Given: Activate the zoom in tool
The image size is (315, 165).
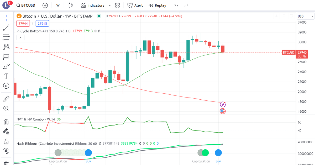Looking at the screenshot, I should [6, 108].
